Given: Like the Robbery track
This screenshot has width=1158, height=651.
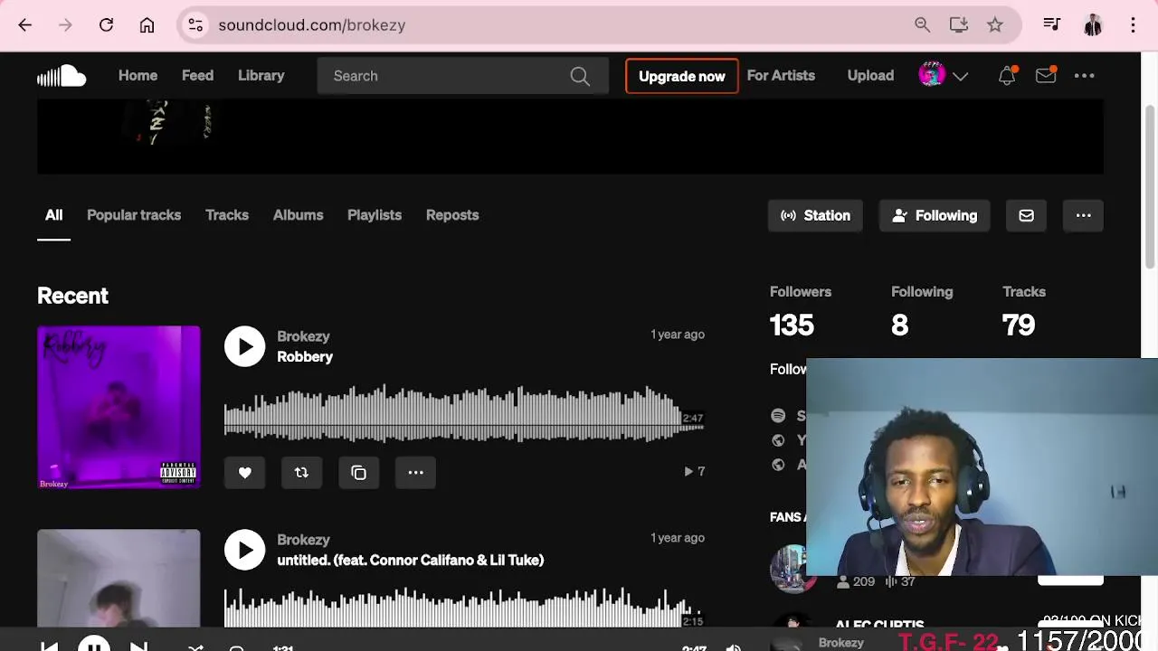Looking at the screenshot, I should click(x=244, y=472).
